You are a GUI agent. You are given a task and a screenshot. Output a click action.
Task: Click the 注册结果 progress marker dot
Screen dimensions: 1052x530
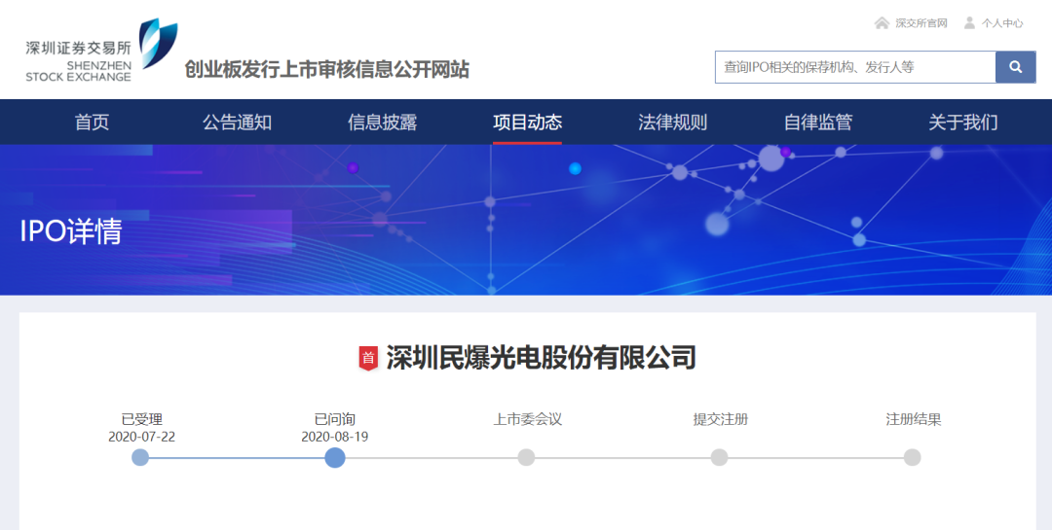[912, 458]
